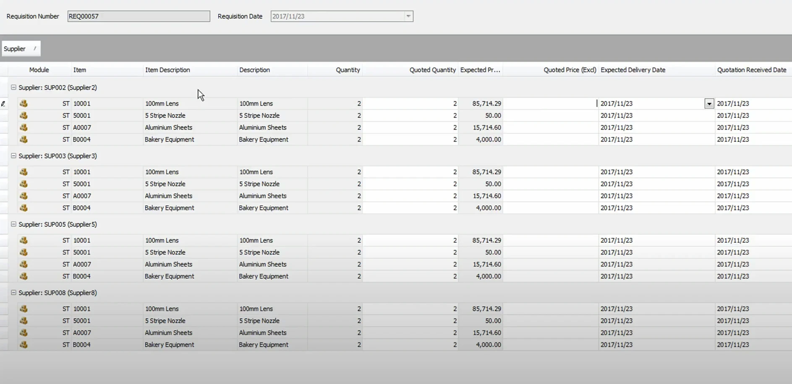Select the Quoted Quantity cell for item 10001

[x=410, y=103]
